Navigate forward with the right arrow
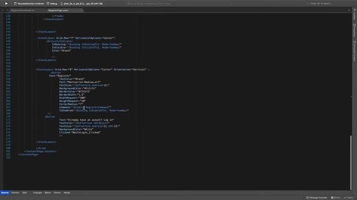The height and width of the screenshot is (200, 357). [7, 10]
